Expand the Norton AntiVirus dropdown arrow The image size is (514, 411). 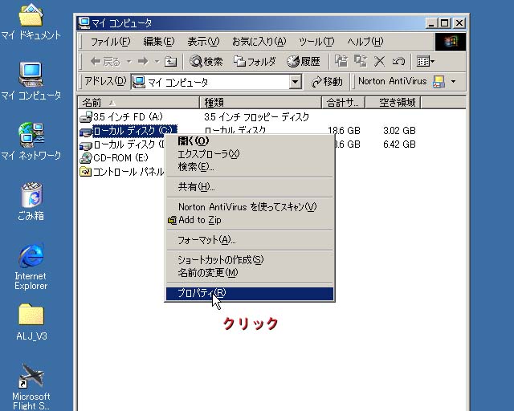[453, 82]
